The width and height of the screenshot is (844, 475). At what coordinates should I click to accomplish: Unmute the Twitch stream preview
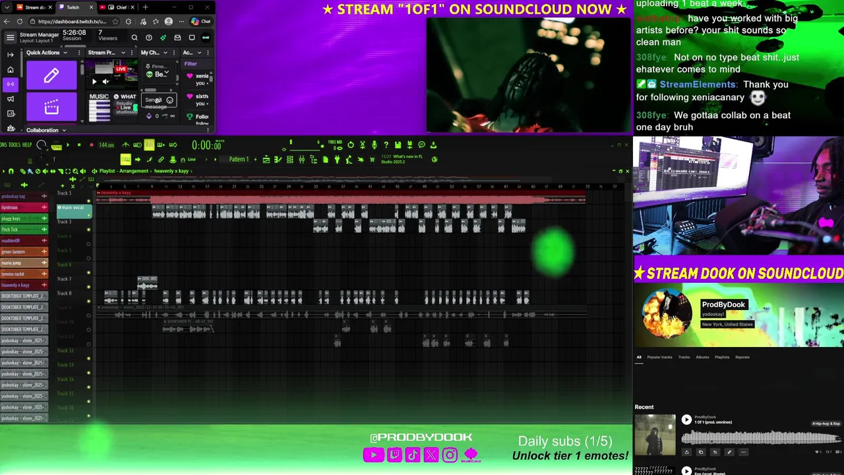click(x=105, y=82)
